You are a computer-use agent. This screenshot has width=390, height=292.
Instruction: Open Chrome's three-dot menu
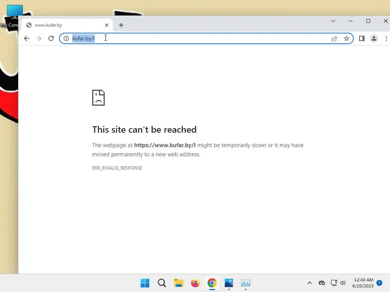(x=386, y=38)
